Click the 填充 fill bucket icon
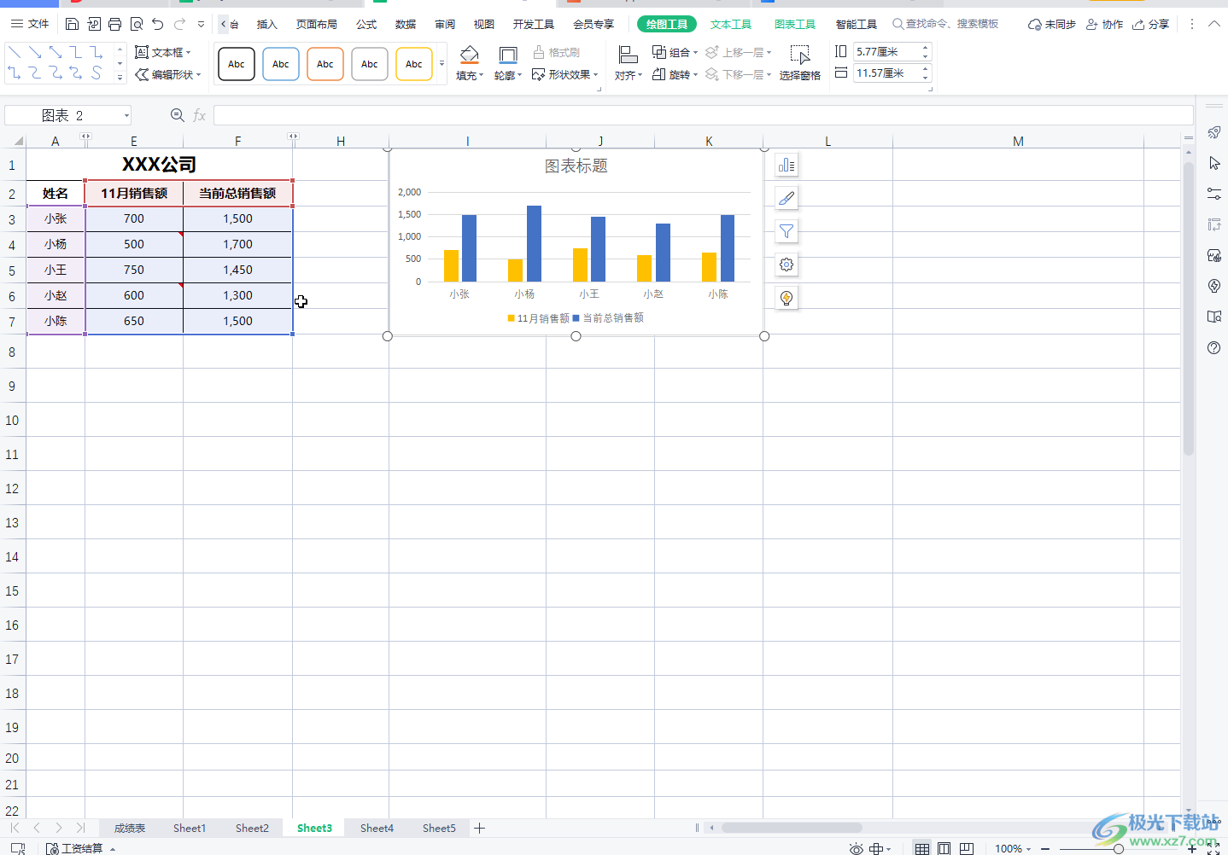The image size is (1228, 855). click(x=469, y=55)
